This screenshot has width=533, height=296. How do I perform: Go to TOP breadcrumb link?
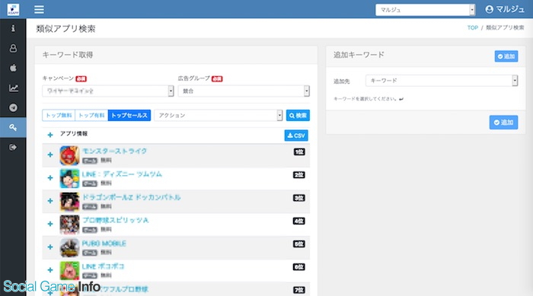pos(473,28)
